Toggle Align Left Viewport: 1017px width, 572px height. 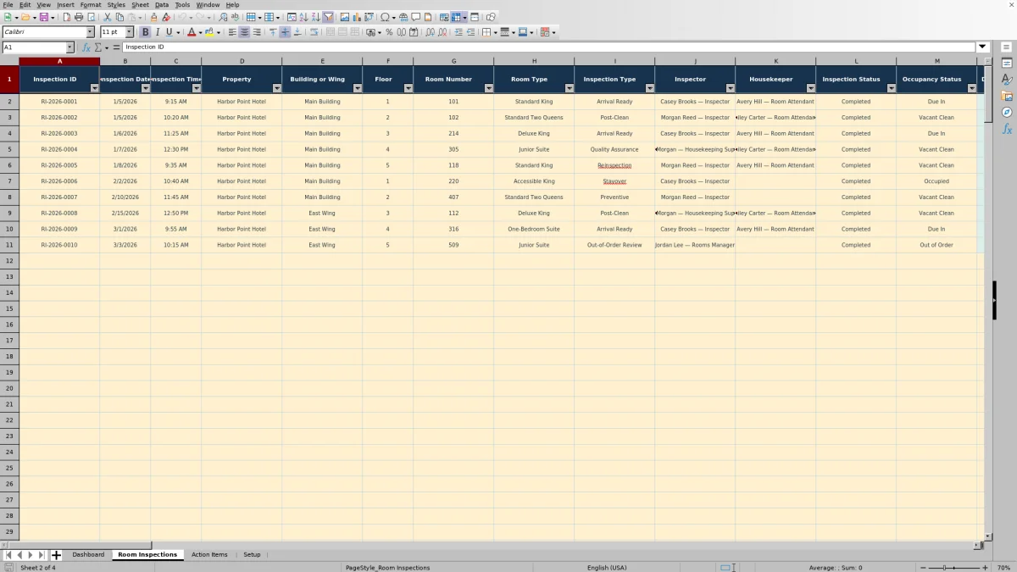[x=232, y=32]
